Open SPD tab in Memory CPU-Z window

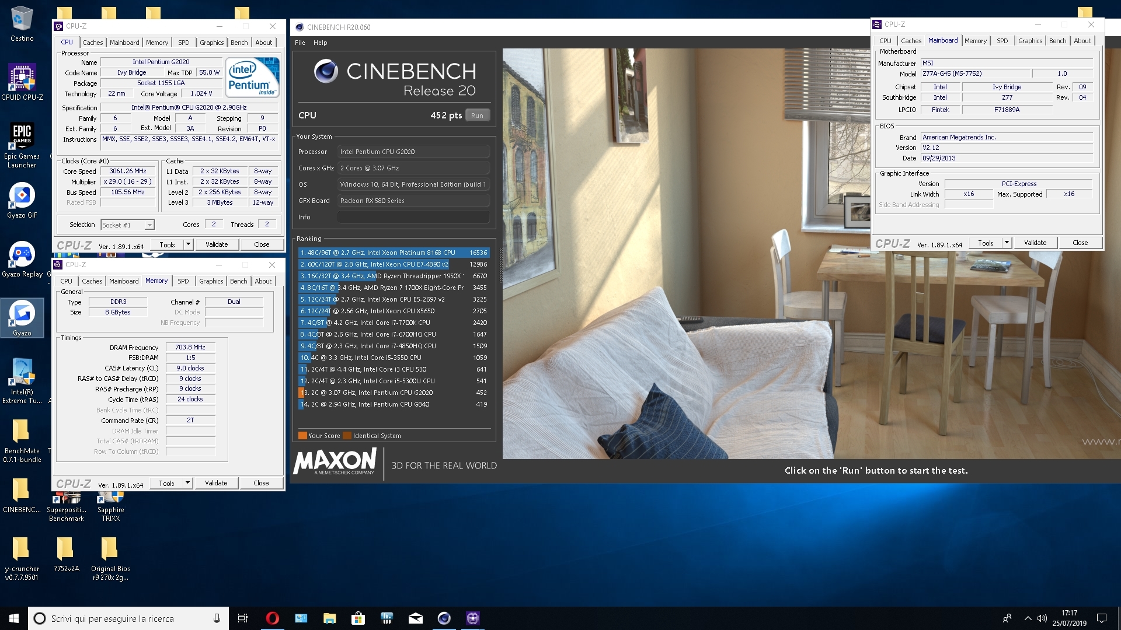pyautogui.click(x=183, y=281)
